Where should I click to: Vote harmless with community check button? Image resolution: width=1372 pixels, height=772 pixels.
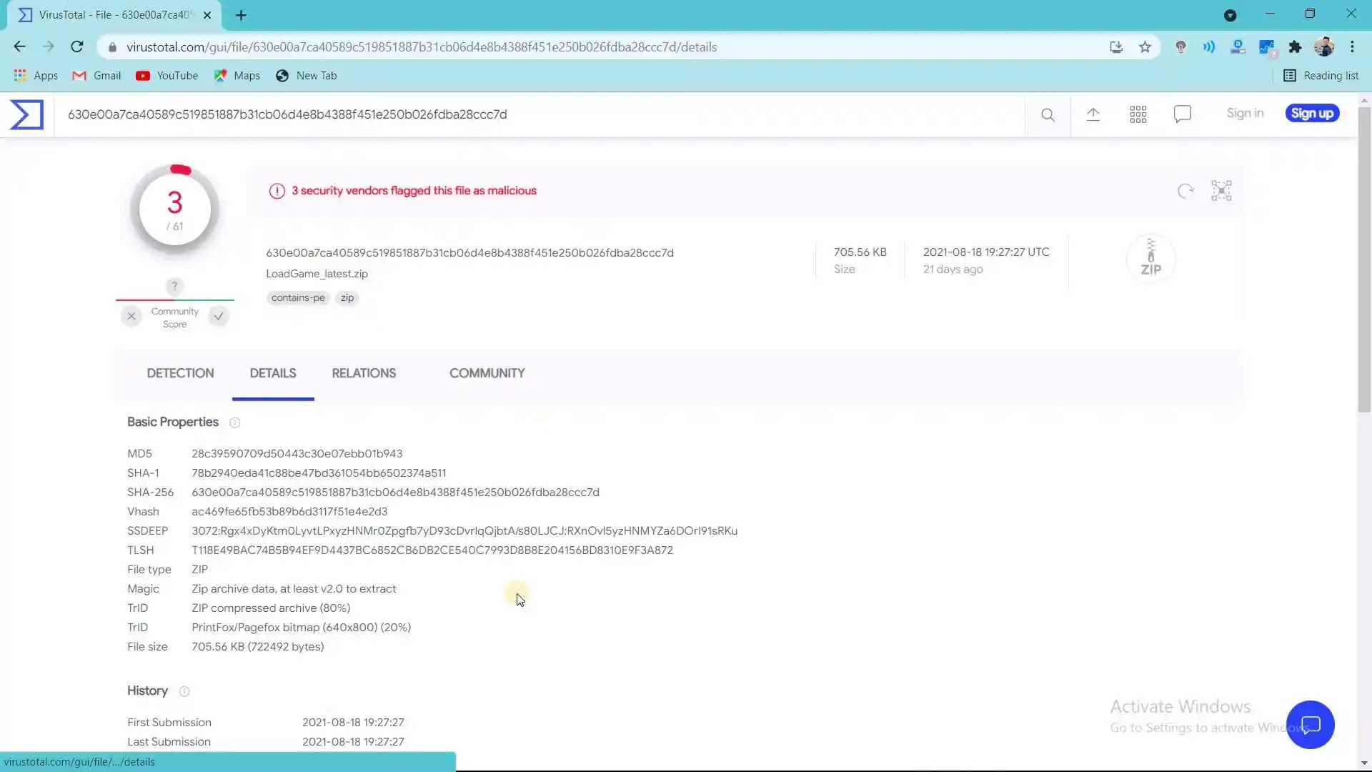coord(219,316)
